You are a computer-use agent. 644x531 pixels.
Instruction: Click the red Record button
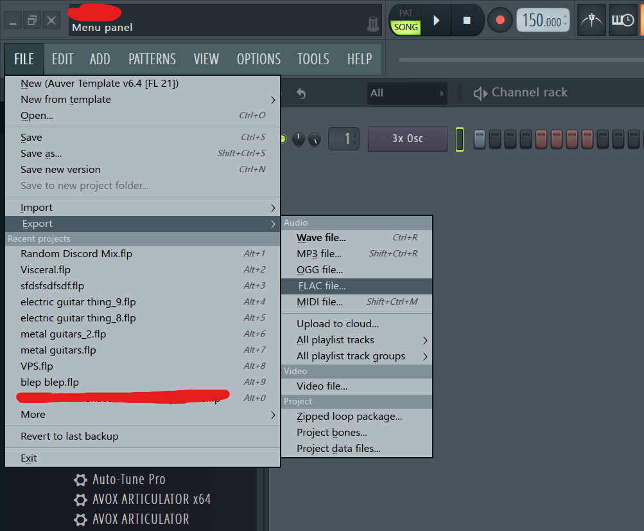coord(500,20)
